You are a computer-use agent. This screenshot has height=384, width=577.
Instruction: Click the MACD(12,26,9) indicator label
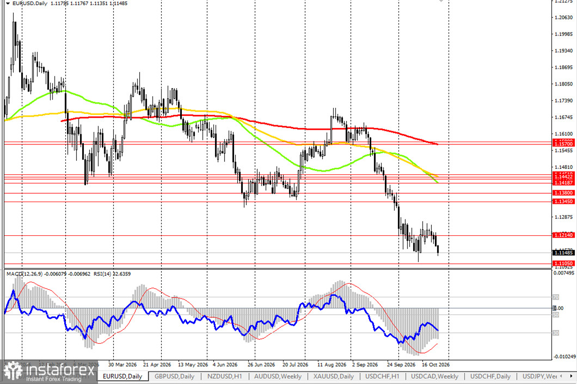tap(24, 274)
